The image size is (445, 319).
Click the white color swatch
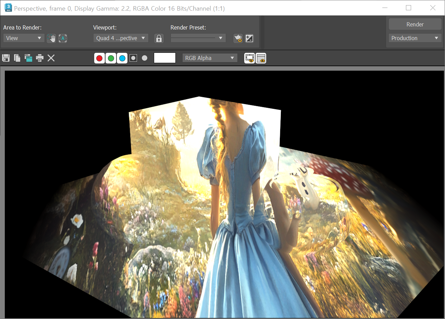(165, 58)
